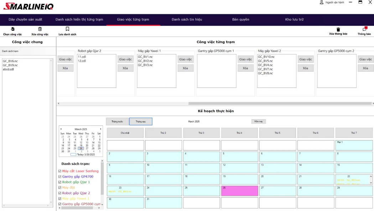Toggle the Robot gắp Qjar 2 checkbox
This screenshot has width=374, height=211.
pyautogui.click(x=60, y=193)
